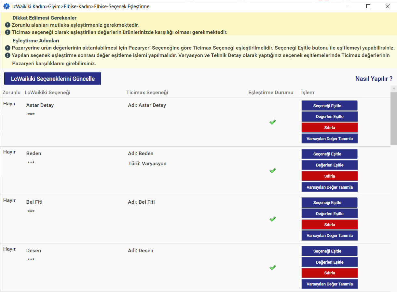Select the Beden option name
Screen dimensions: 397x292
tap(34, 153)
